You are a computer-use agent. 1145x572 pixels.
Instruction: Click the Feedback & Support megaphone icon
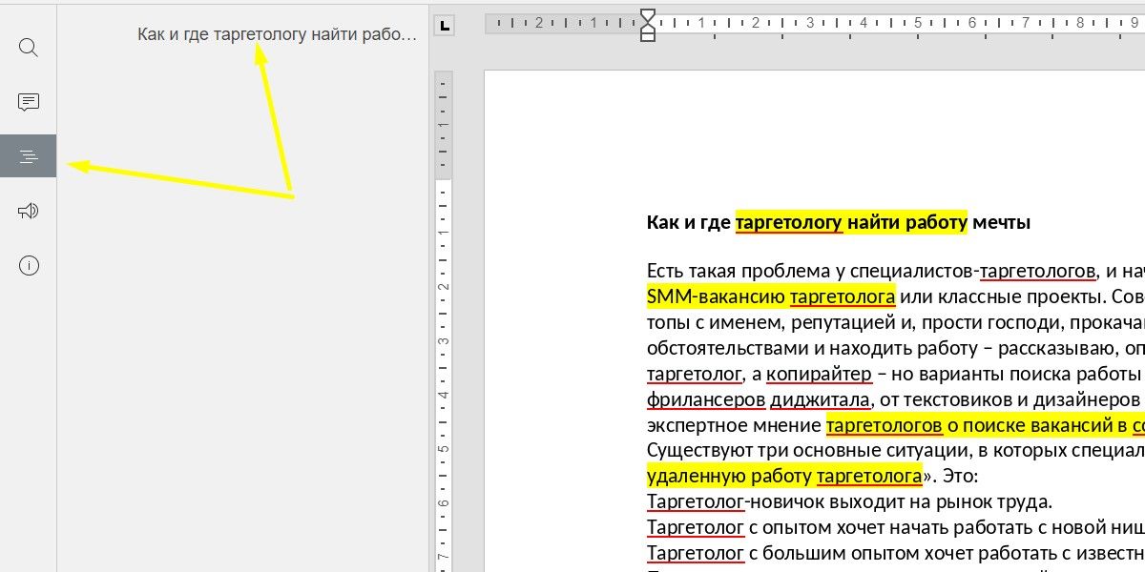click(x=29, y=211)
